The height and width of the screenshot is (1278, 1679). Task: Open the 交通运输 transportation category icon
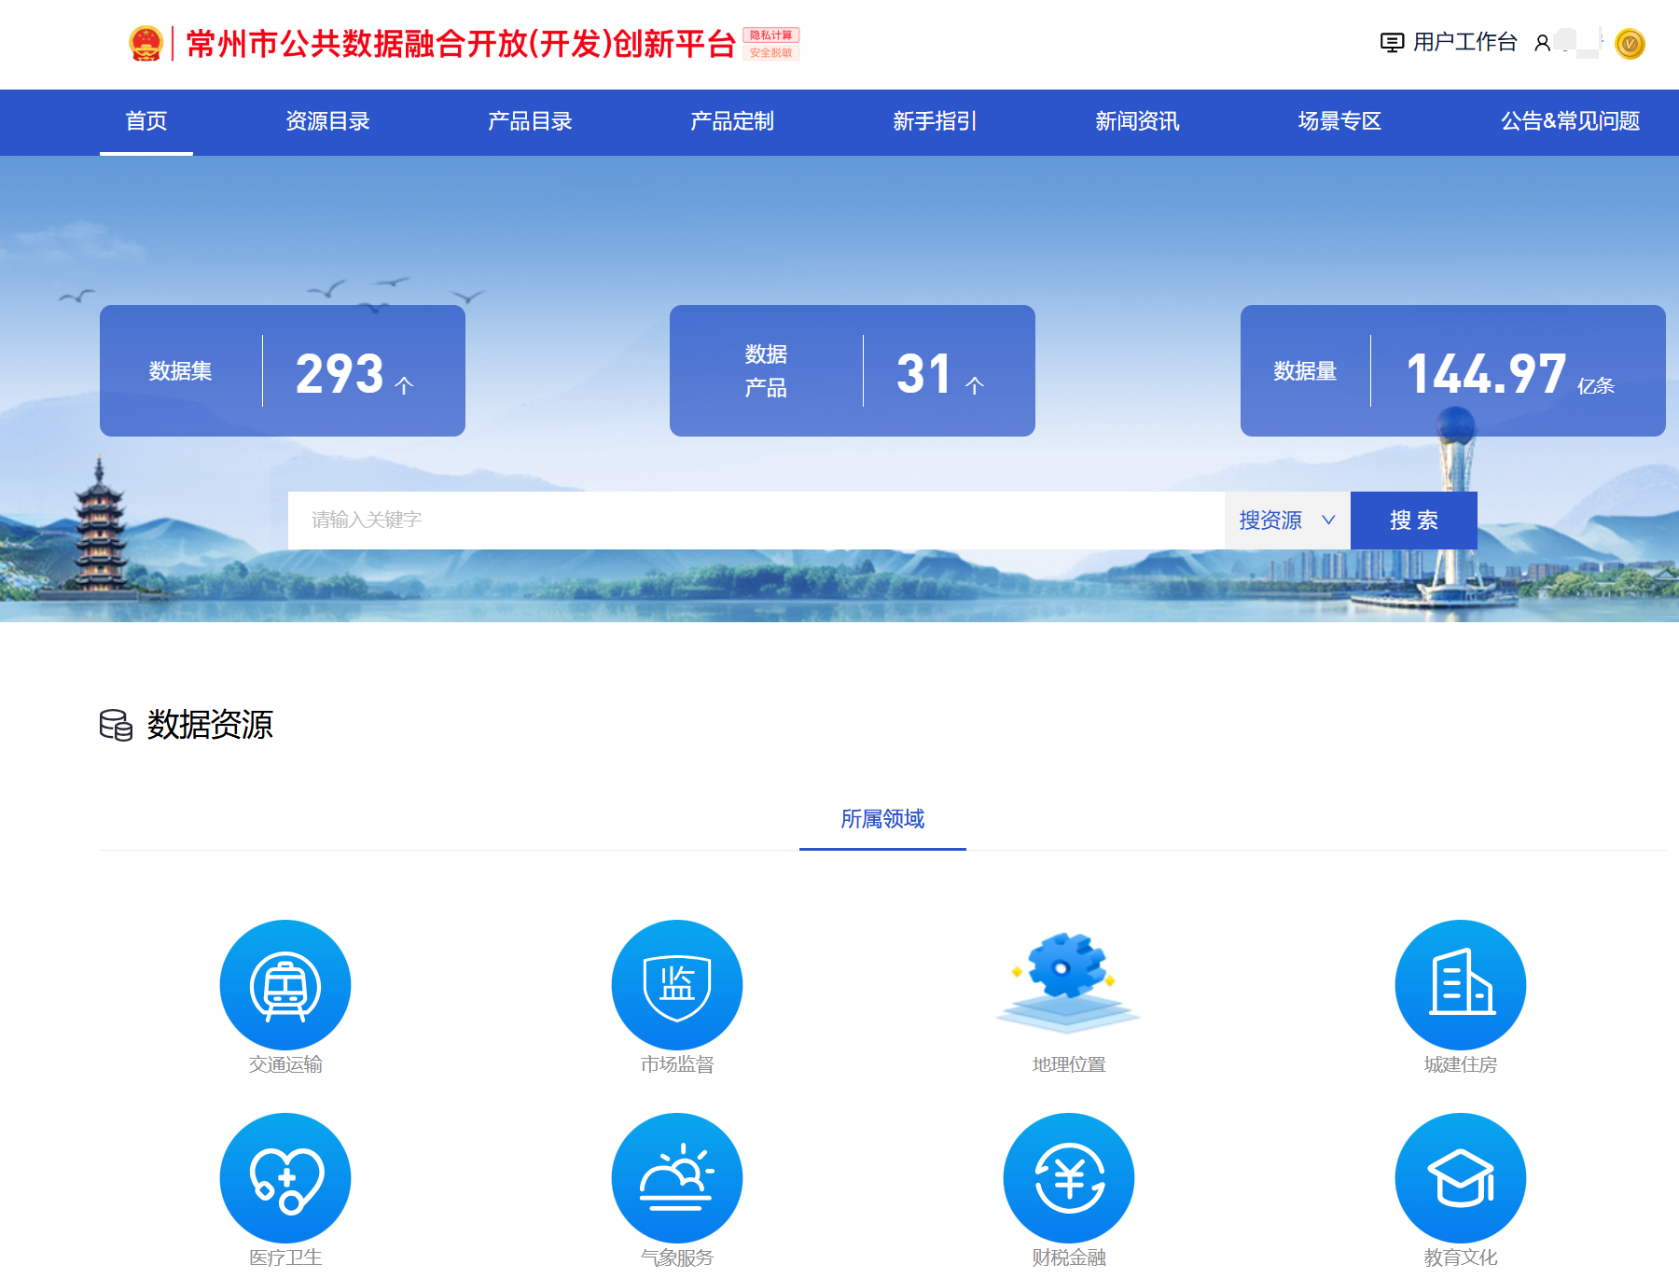point(285,985)
